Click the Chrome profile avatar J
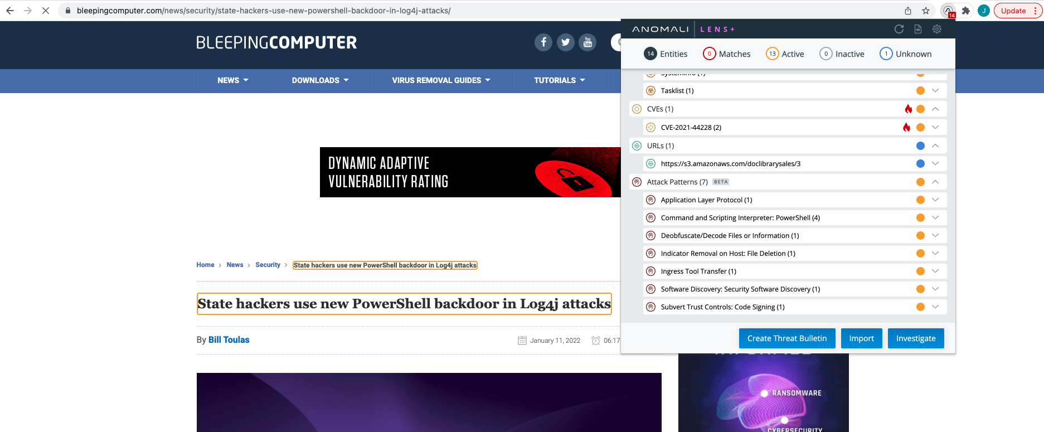The height and width of the screenshot is (432, 1044). click(x=984, y=11)
